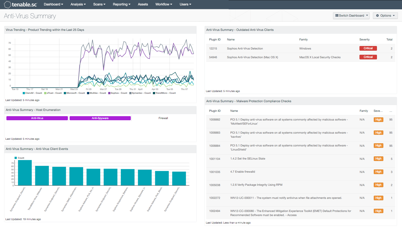Click Malware Protection Compliance Checks header
Image resolution: width=402 pixels, height=230 pixels.
pos(301,101)
